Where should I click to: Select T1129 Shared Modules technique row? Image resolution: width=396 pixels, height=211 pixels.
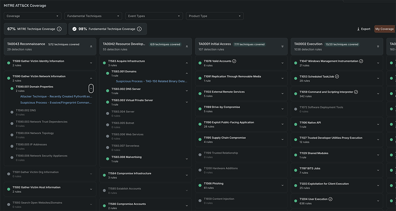[337, 155]
